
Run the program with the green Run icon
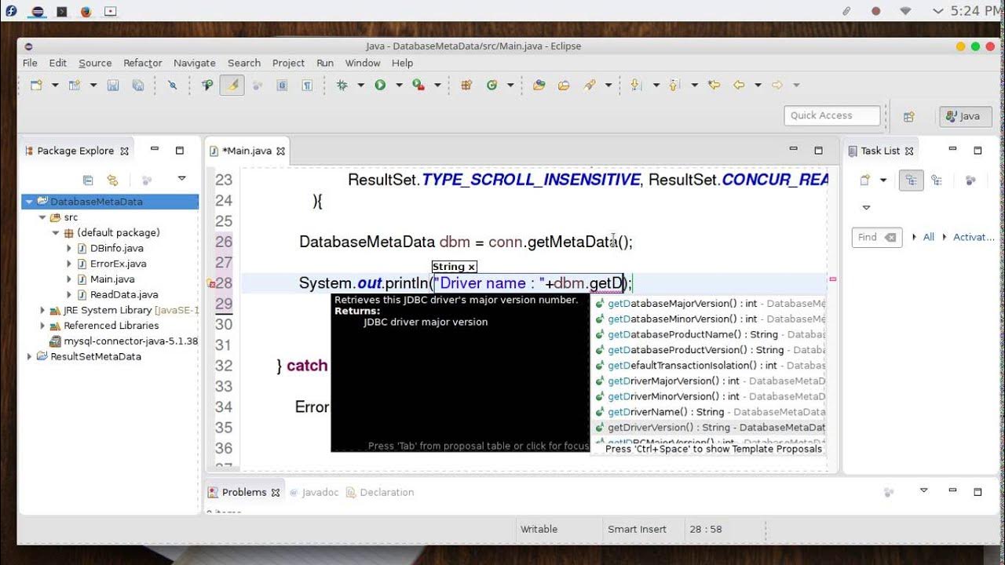click(x=380, y=85)
